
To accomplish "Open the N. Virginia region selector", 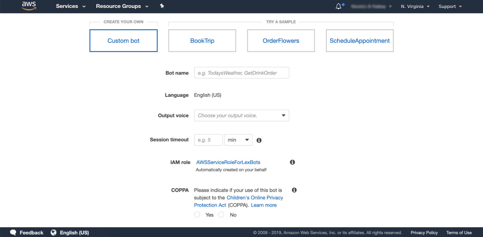I will [x=415, y=6].
